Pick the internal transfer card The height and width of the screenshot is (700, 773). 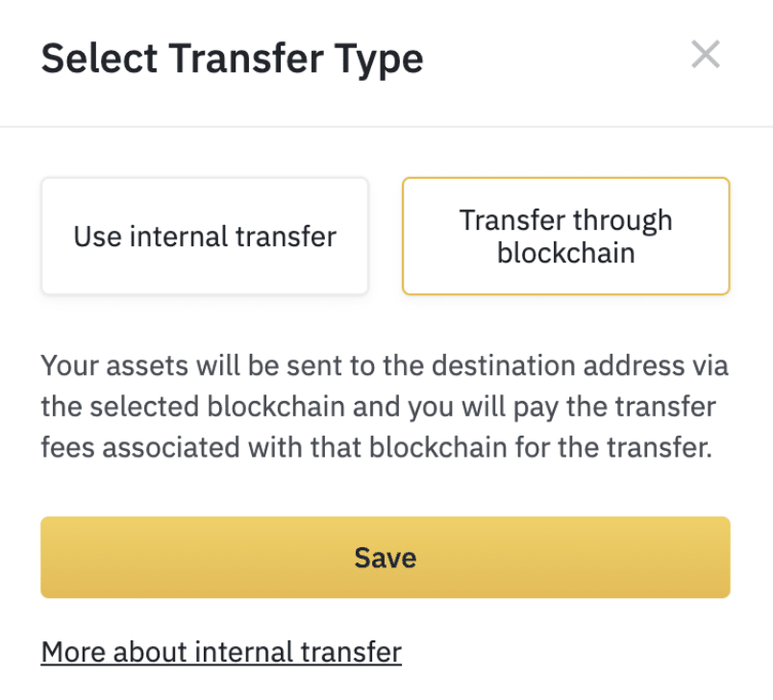point(205,237)
